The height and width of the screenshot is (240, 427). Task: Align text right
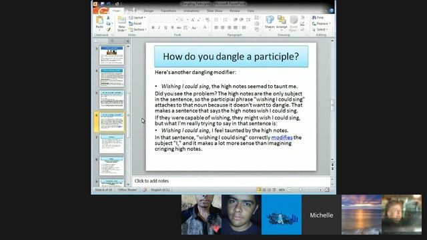(x=229, y=27)
